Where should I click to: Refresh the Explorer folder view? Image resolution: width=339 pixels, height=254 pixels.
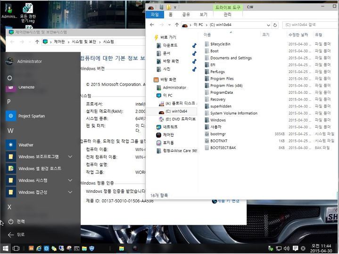tap(275, 25)
